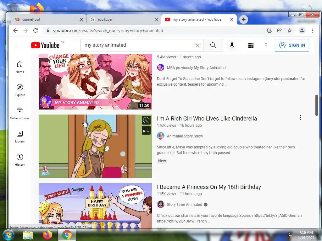Open the Animated Story Show channel avatar
322x241 pixels.
click(161, 136)
